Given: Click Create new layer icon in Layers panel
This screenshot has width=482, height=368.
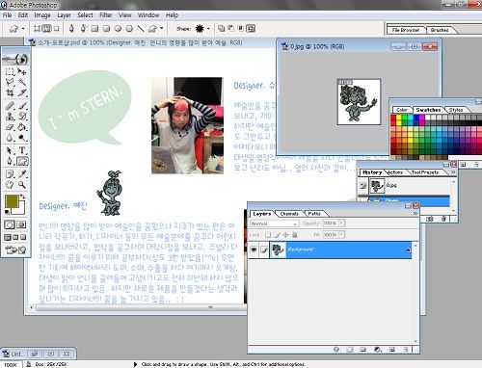Looking at the screenshot, I should [x=392, y=349].
